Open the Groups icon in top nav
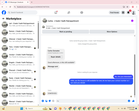139x111 pixels. (x=82, y=12)
